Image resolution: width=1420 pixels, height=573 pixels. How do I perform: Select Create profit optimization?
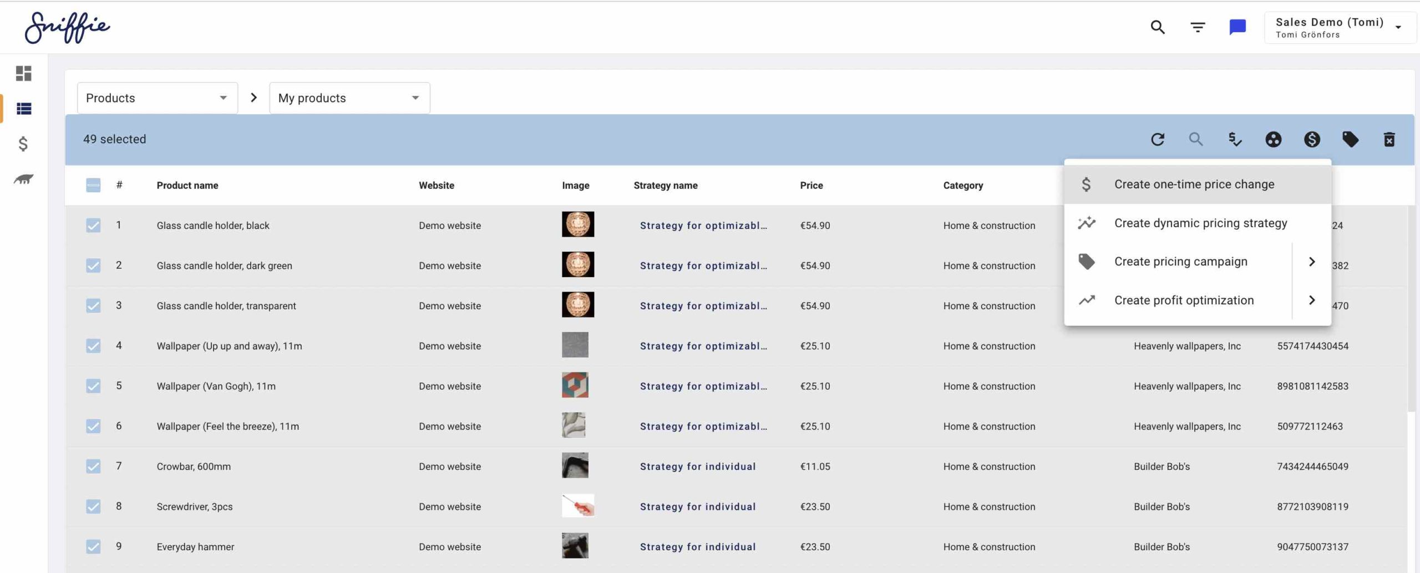tap(1178, 300)
